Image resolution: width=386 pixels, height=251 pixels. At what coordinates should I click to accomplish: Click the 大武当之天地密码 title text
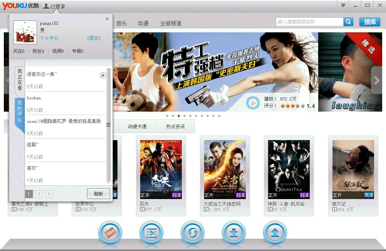click(x=222, y=204)
